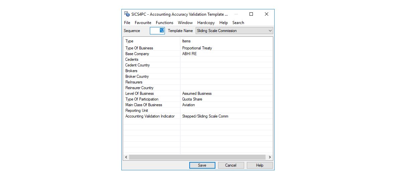Select the ReInsurers row
Screen dimensions: 396x179
click(198, 82)
